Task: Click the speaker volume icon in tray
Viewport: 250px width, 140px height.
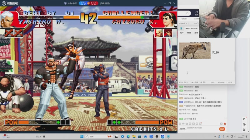Action: tap(234, 137)
